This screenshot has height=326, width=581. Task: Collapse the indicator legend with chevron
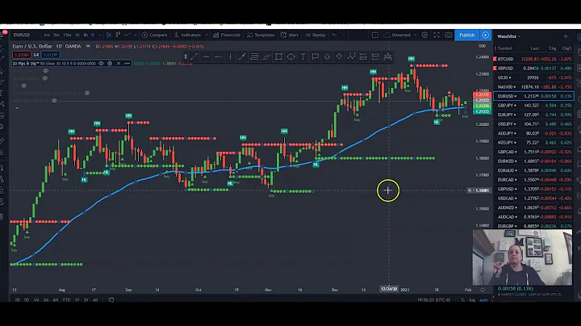[x=17, y=108]
